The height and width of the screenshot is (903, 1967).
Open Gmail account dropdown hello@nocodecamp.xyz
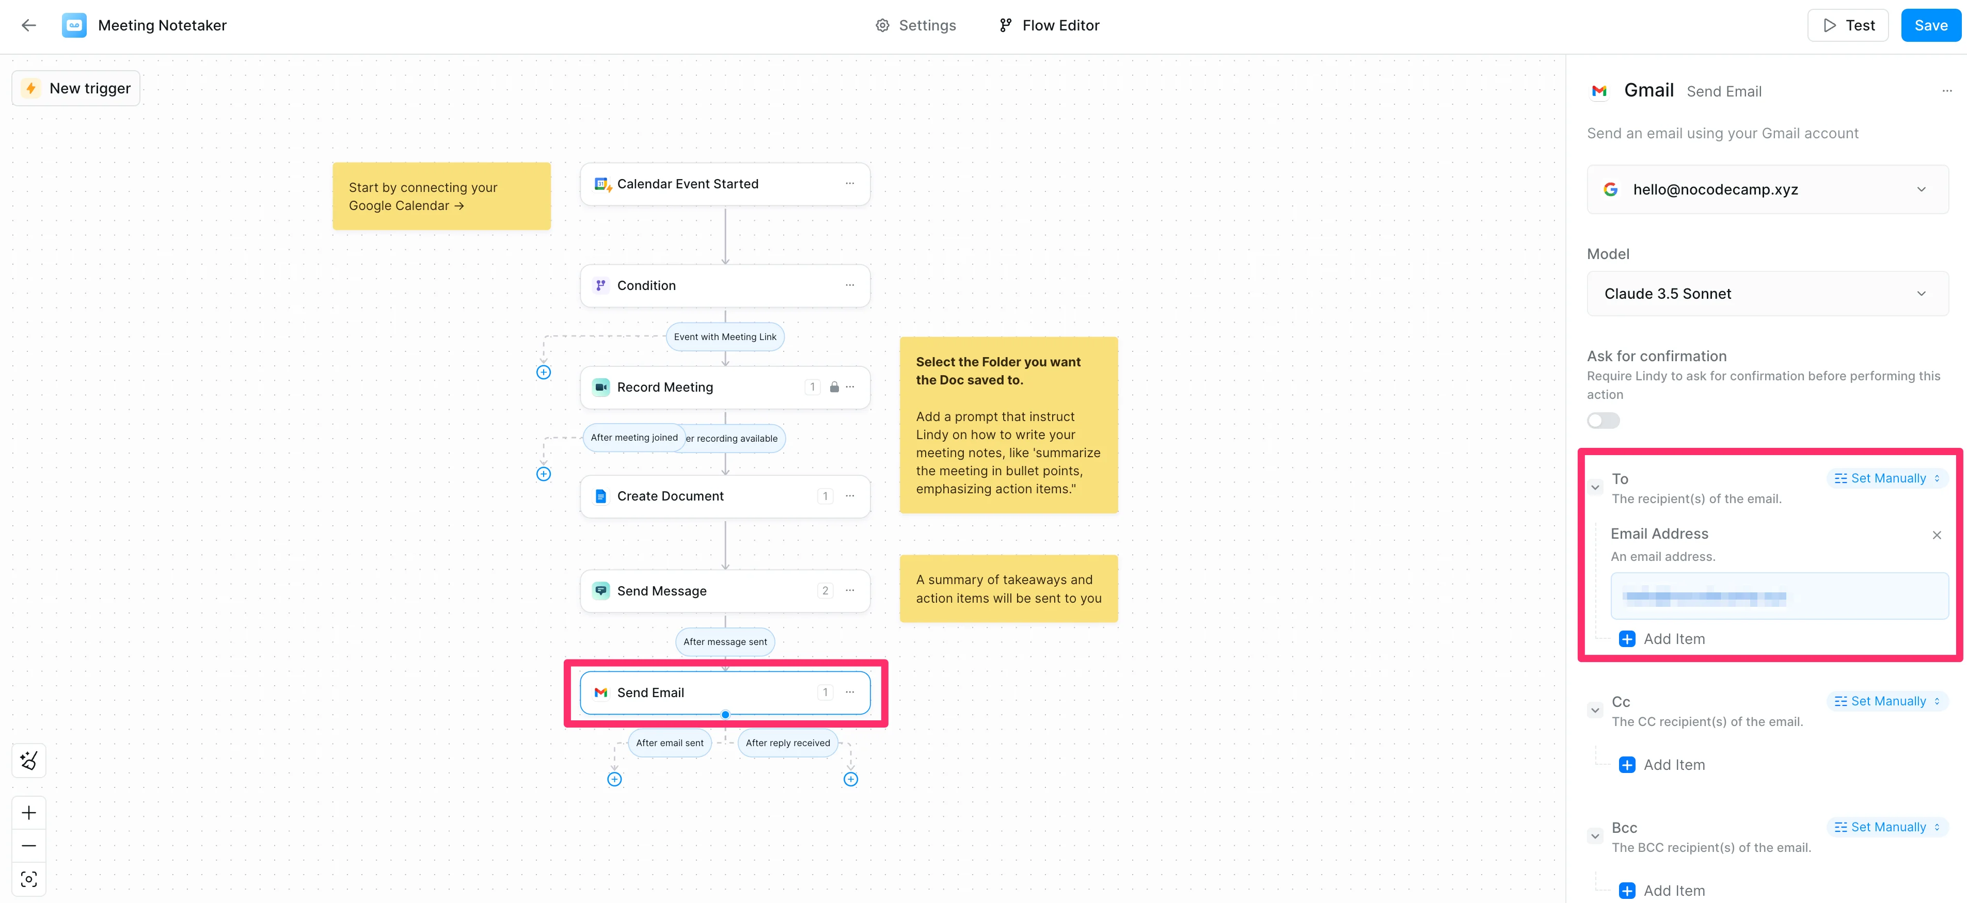click(x=1767, y=189)
